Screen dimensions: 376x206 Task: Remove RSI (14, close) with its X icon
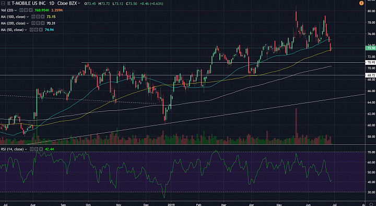click(41, 150)
